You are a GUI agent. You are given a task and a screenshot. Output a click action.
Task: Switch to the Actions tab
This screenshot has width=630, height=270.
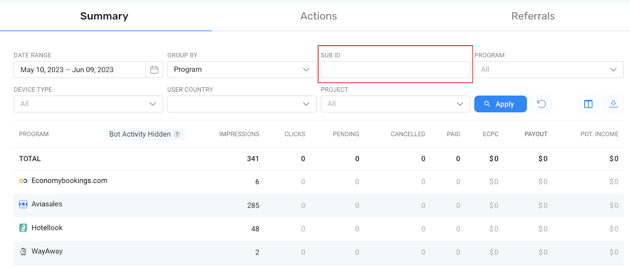tap(319, 16)
